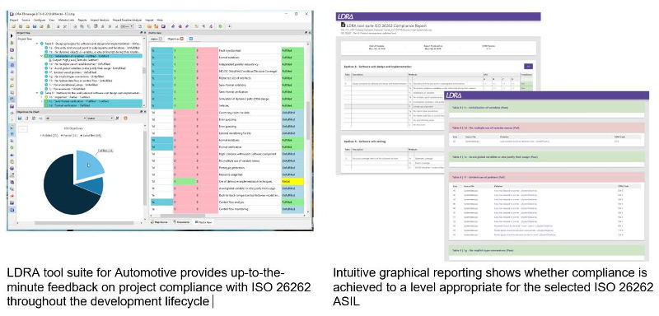Viewport: 659px width, 316px height.
Task: Click the blue square icon tab beside Objectives
Action: [x=191, y=39]
